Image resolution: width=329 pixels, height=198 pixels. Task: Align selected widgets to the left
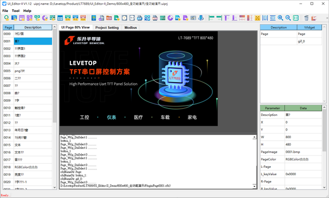(x=211, y=18)
